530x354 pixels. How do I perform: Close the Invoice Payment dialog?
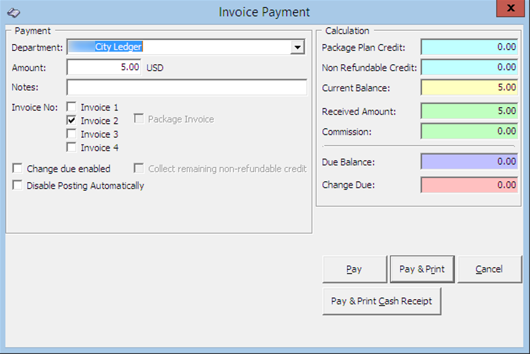(x=511, y=8)
